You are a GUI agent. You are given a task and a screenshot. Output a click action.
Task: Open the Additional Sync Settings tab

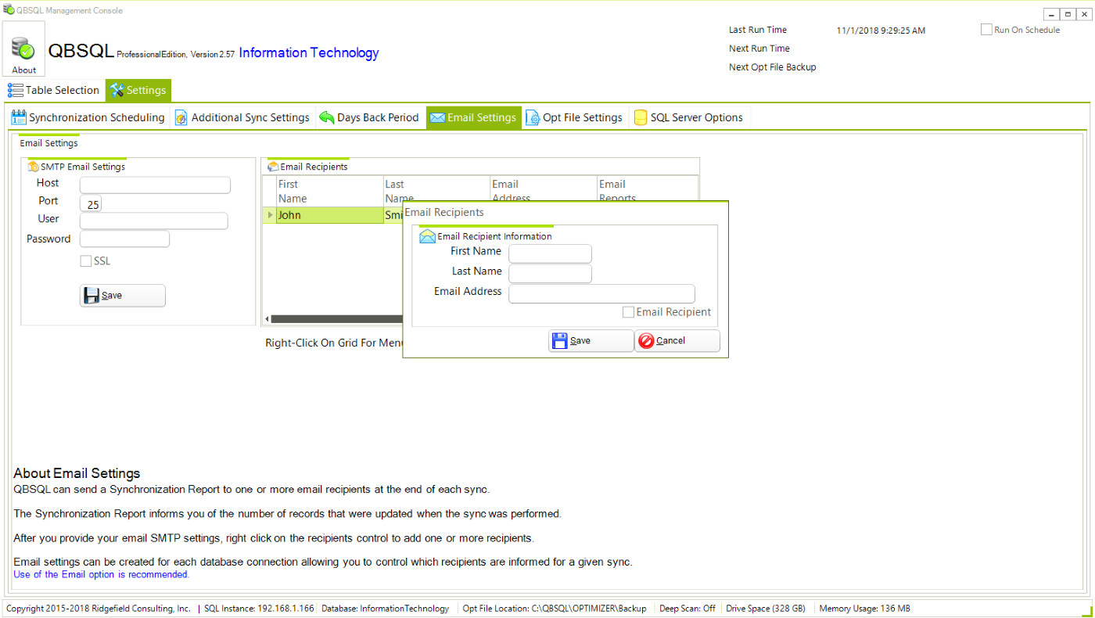[242, 117]
